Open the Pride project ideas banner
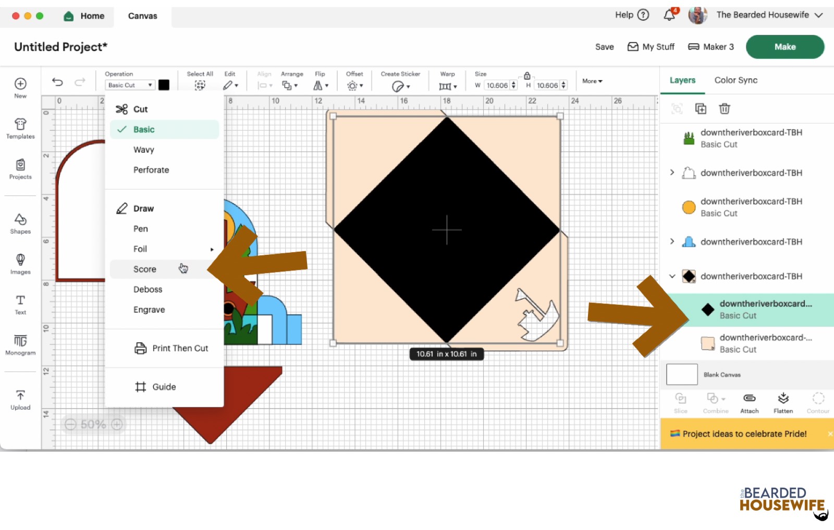The width and height of the screenshot is (834, 530). pos(744,434)
